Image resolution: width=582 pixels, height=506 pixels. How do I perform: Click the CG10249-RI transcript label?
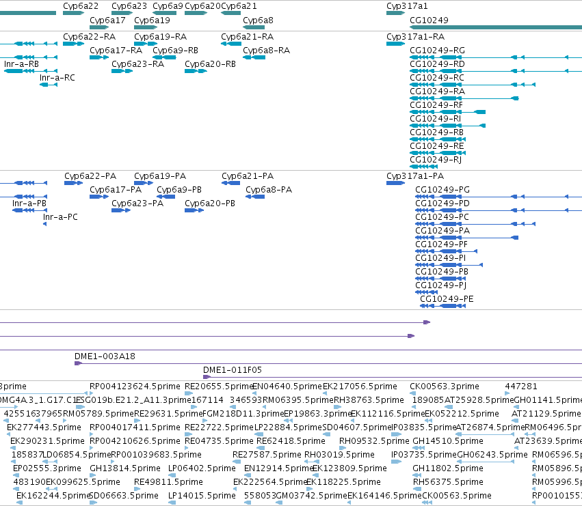pyautogui.click(x=436, y=119)
